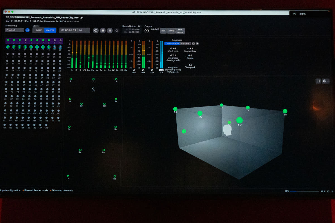
Task: Click the Rs speaker in layout view
Action: coord(115,127)
